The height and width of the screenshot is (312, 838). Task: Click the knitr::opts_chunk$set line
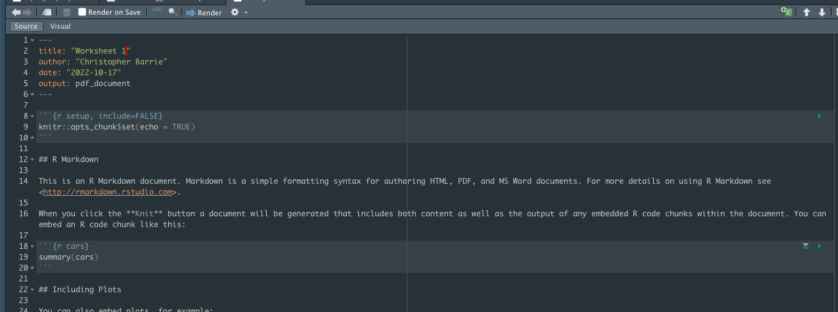(x=116, y=127)
